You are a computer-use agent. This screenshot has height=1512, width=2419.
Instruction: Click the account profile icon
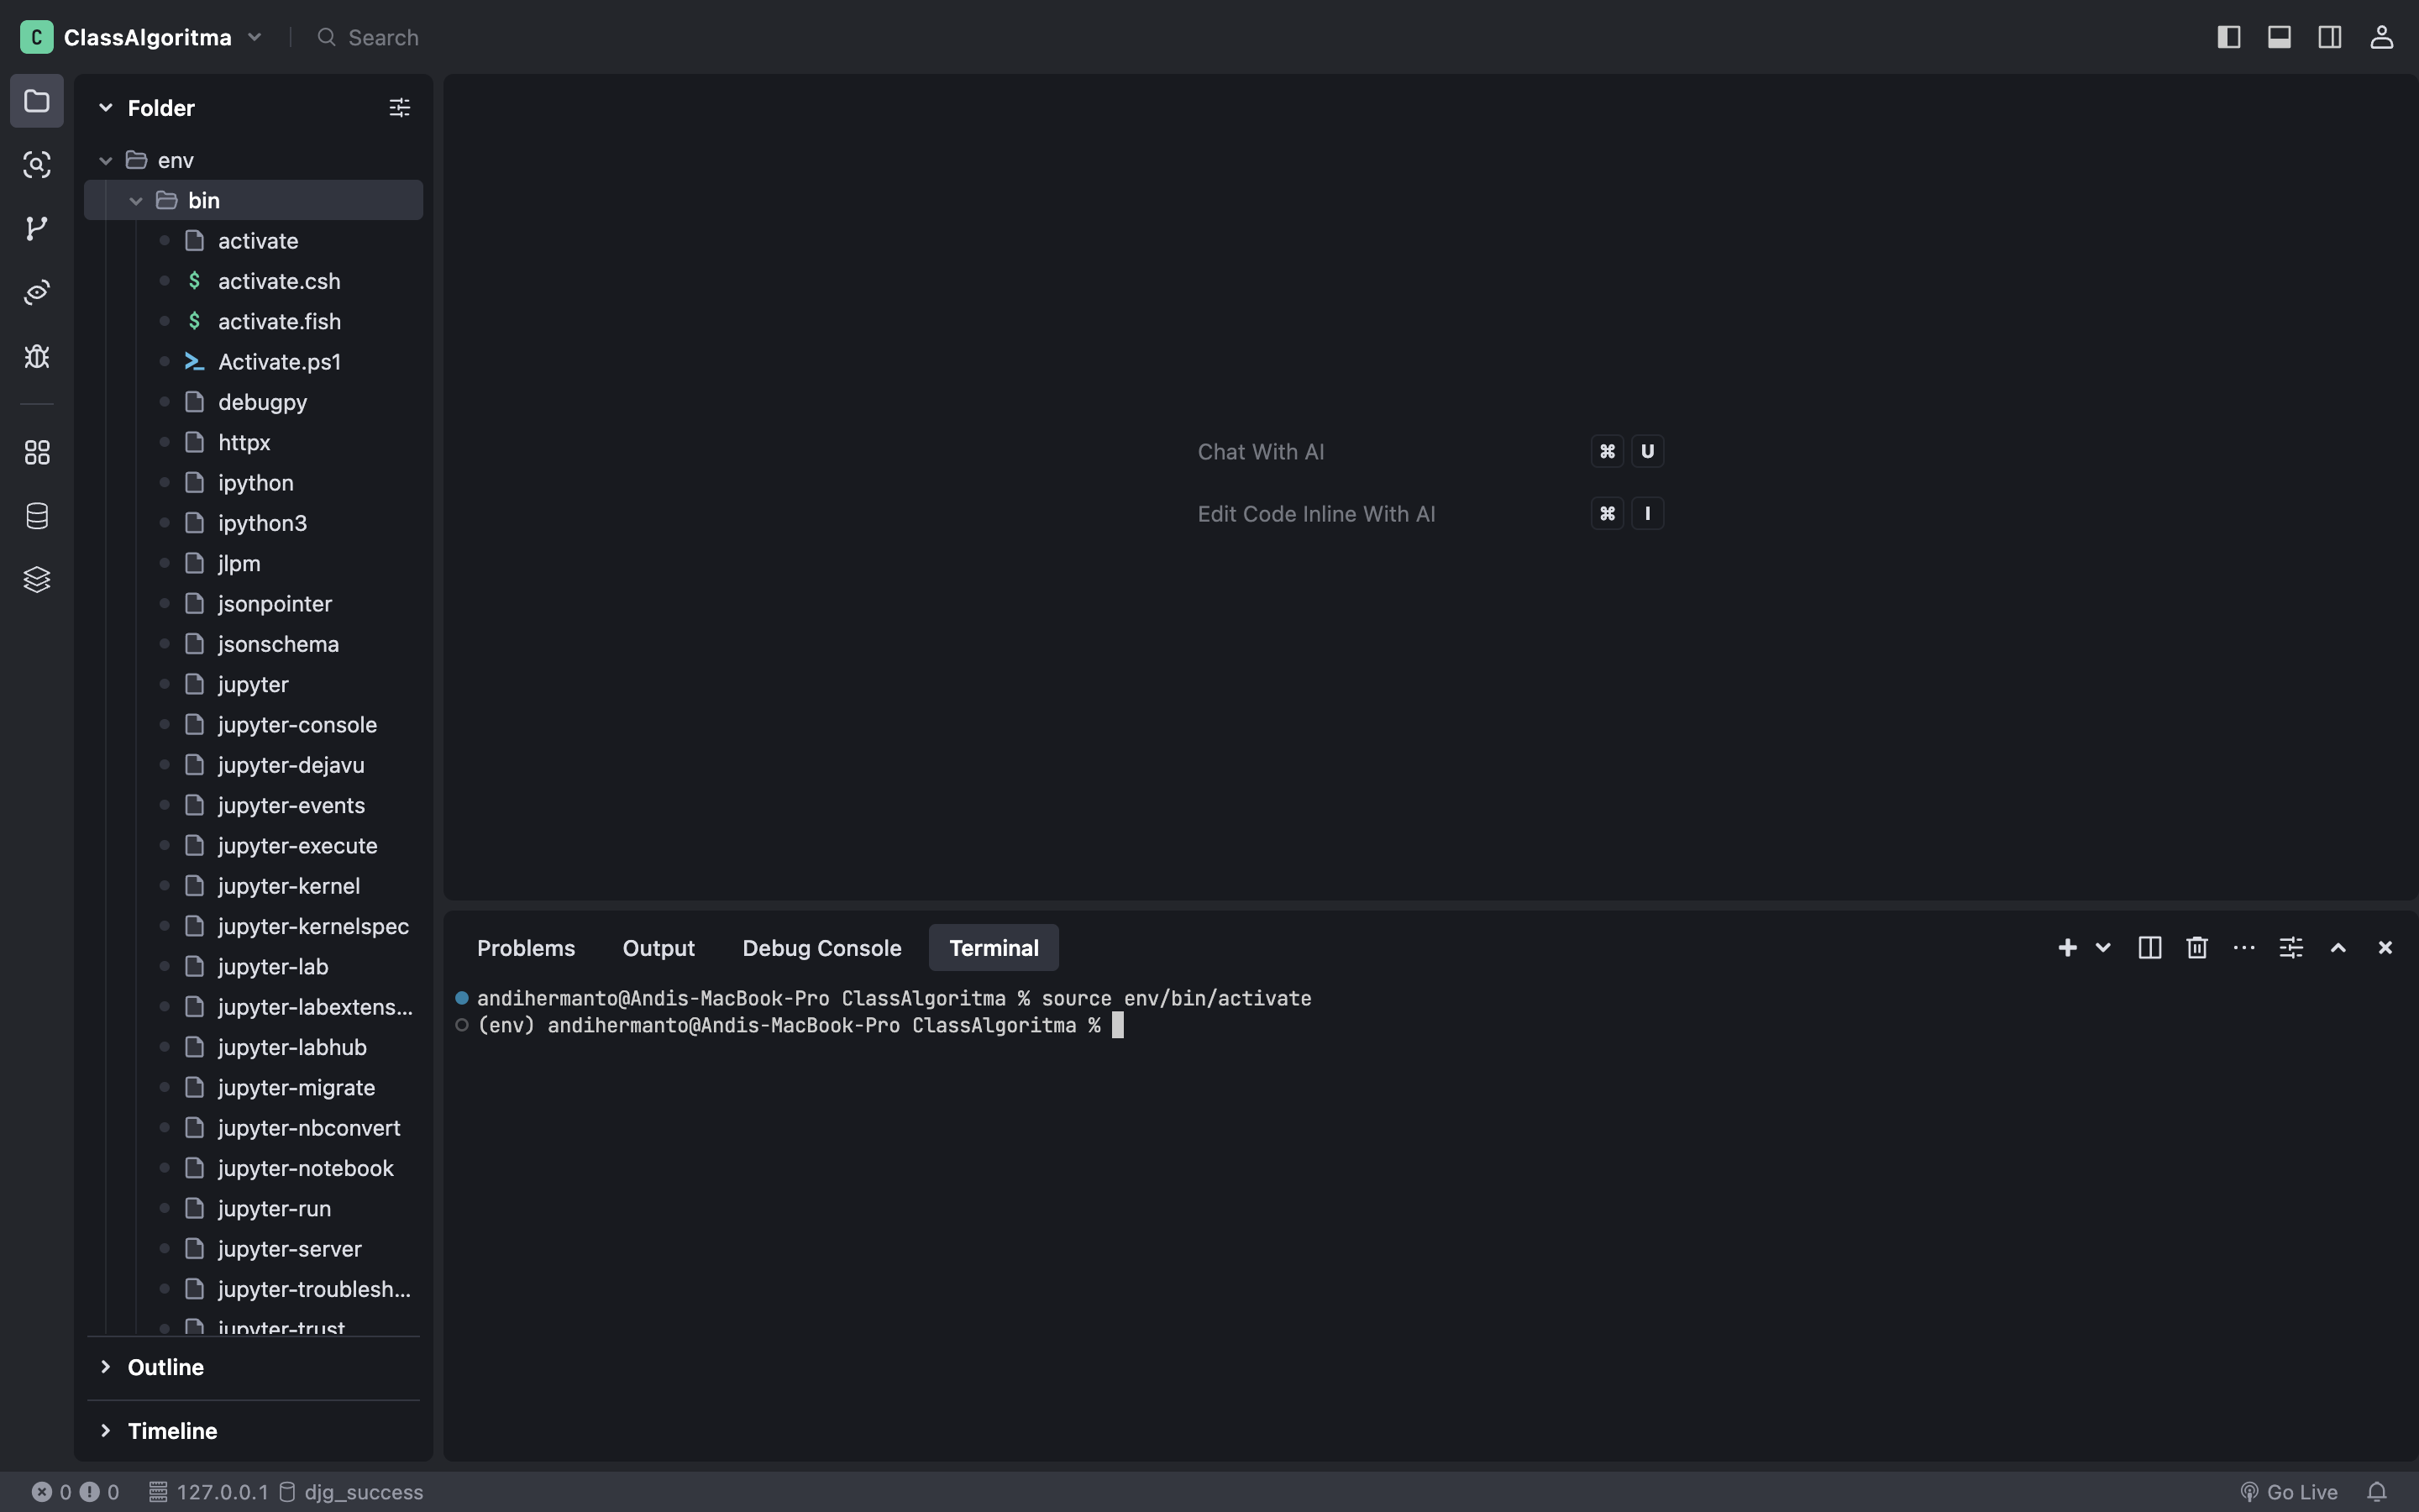2381,37
